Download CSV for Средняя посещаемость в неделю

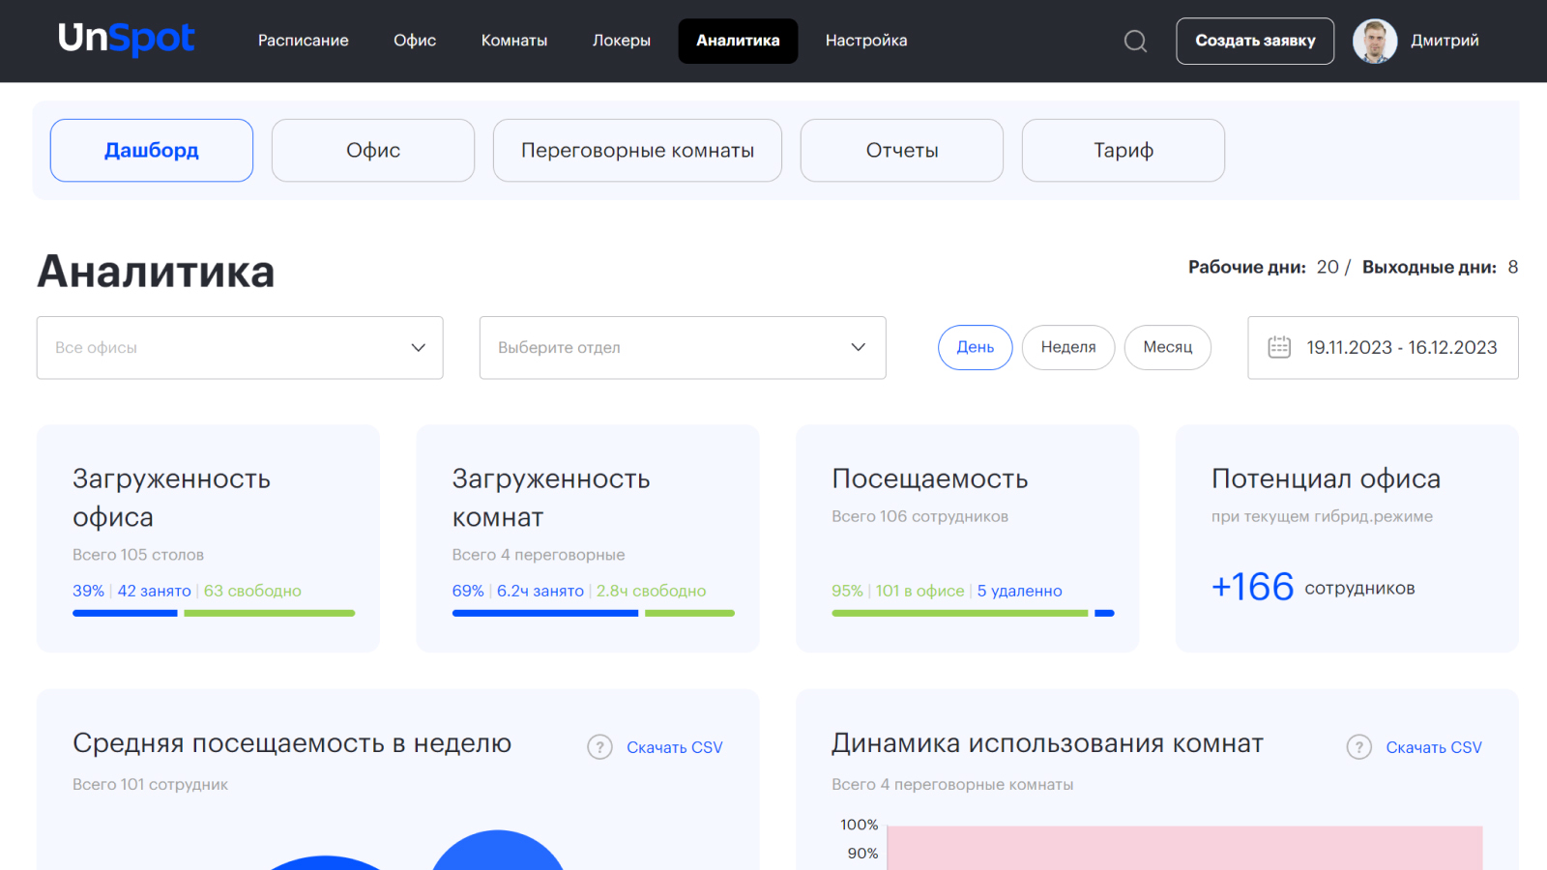pyautogui.click(x=674, y=747)
